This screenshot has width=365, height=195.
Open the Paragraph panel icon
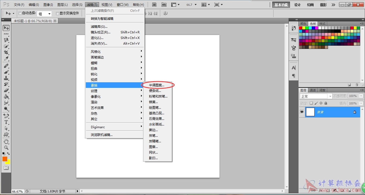tap(294, 76)
